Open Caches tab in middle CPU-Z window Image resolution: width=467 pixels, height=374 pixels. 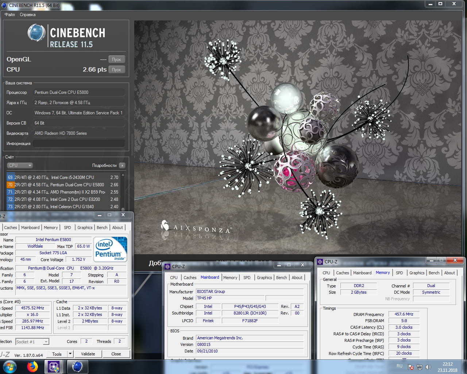coord(190,278)
